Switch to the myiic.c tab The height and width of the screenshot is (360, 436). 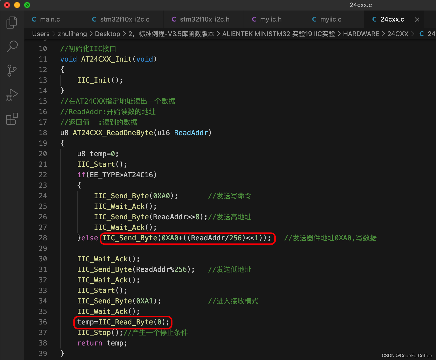331,20
